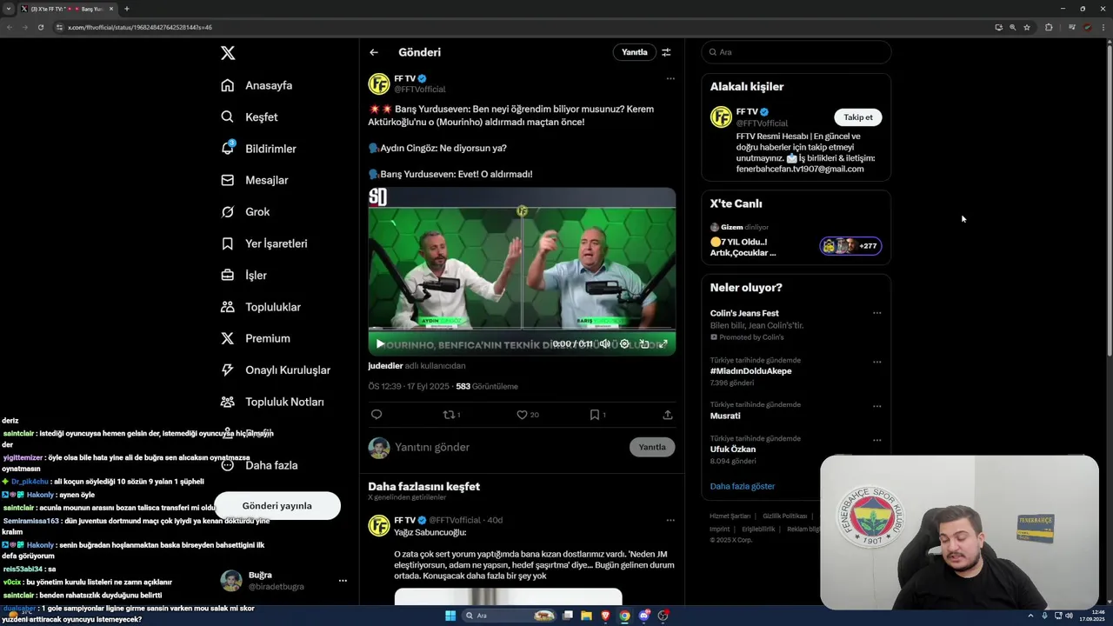
Task: Expand the Daha fazla menu
Action: click(259, 465)
